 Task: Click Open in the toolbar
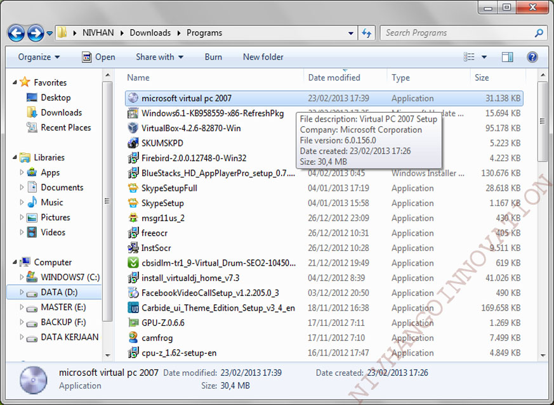[98, 57]
